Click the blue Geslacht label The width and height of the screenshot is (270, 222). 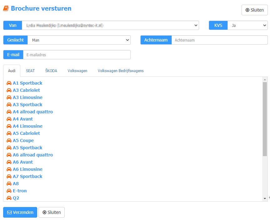point(16,40)
